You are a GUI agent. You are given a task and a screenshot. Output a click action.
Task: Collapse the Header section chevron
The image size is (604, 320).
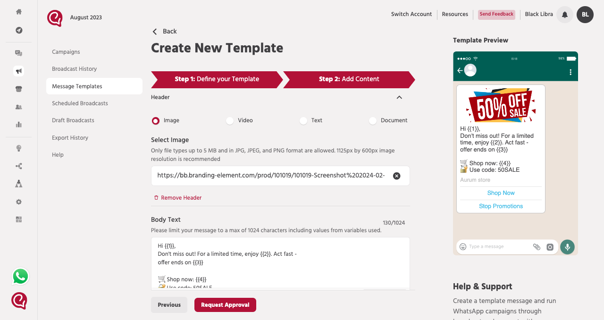tap(399, 97)
